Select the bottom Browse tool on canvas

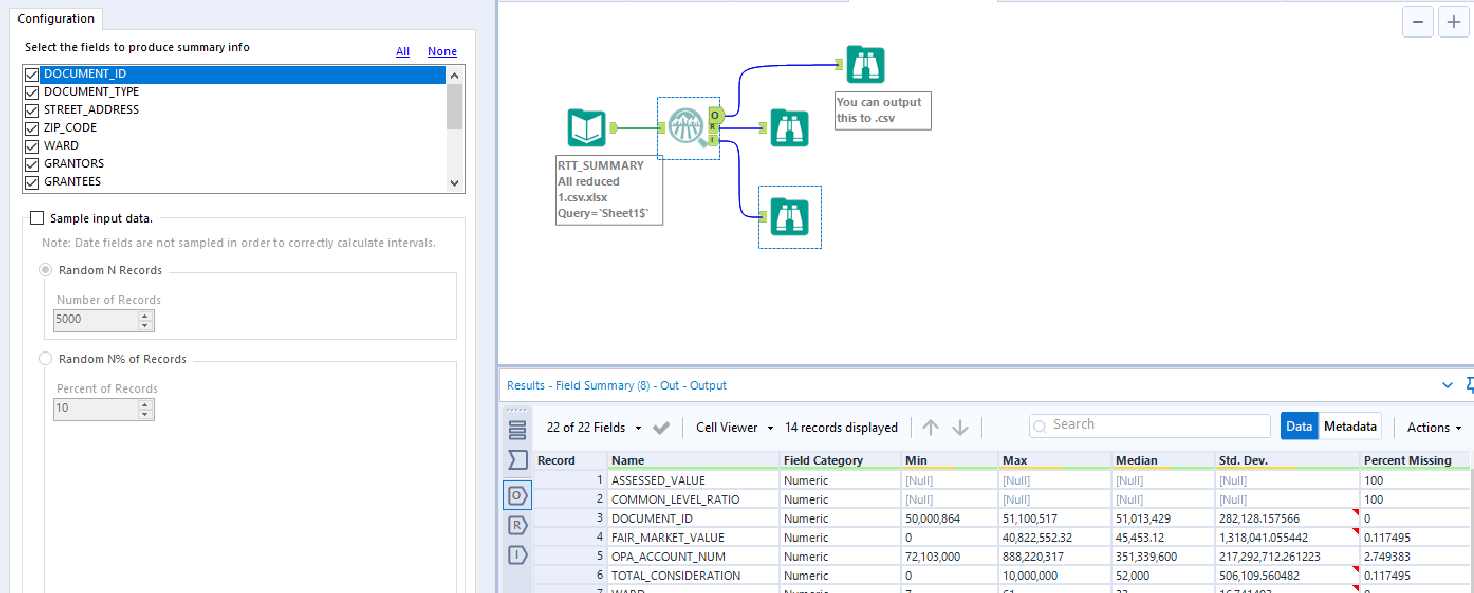(x=789, y=217)
